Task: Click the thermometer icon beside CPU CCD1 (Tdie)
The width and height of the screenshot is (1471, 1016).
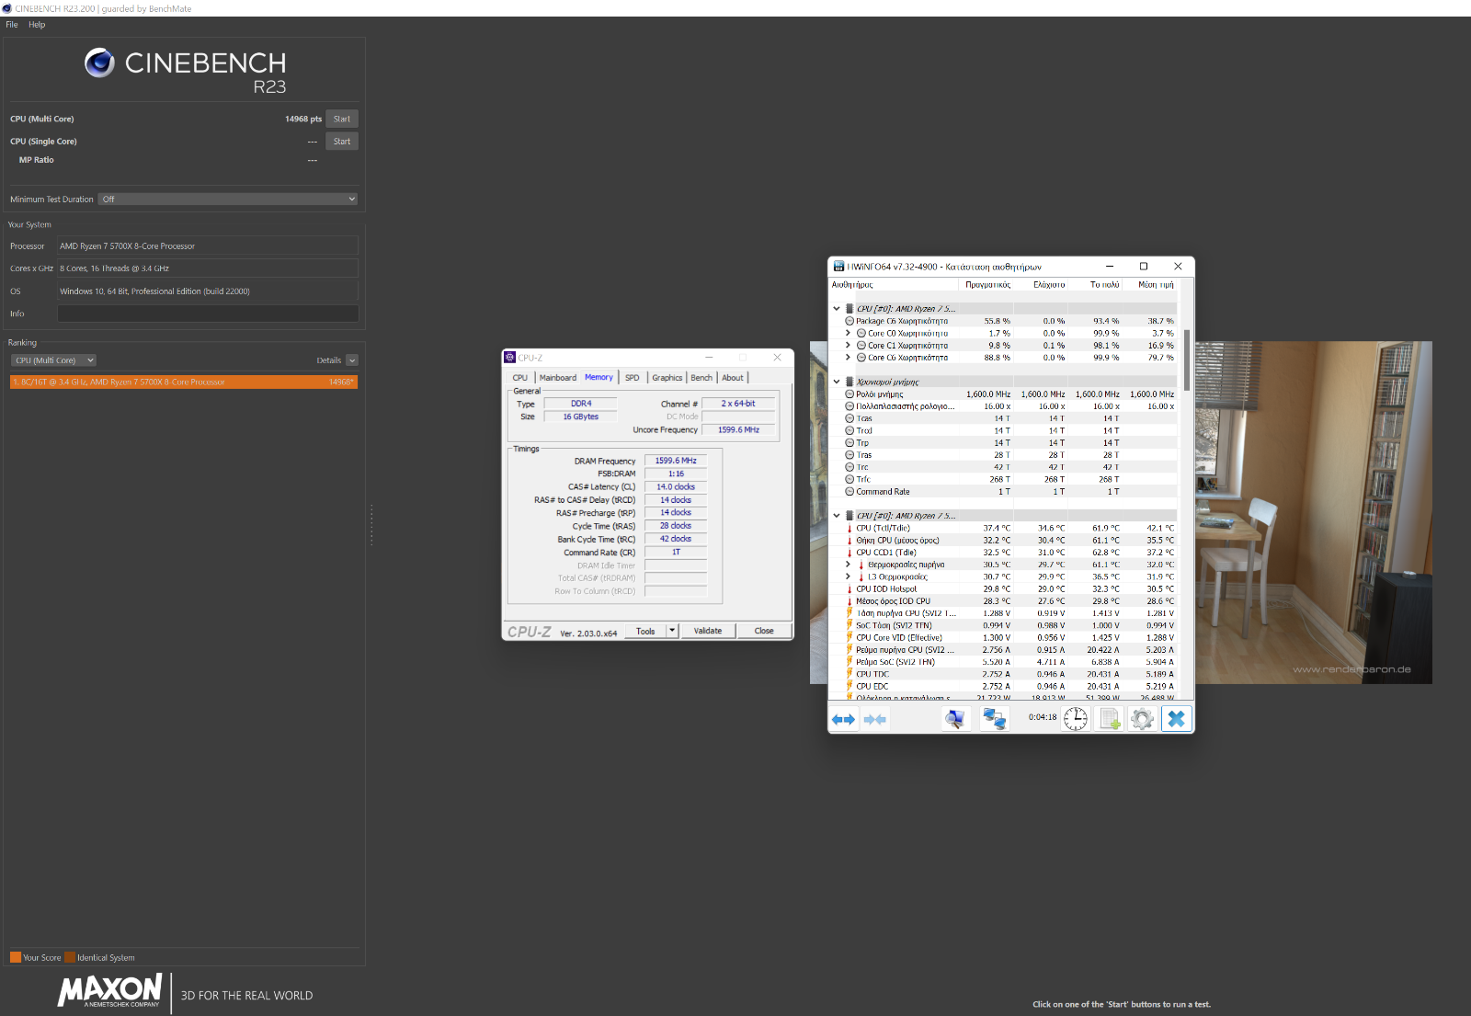Action: 850,553
